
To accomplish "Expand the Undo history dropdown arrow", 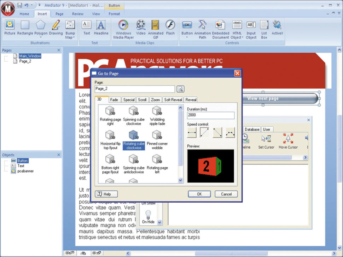I will [x=32, y=5].
